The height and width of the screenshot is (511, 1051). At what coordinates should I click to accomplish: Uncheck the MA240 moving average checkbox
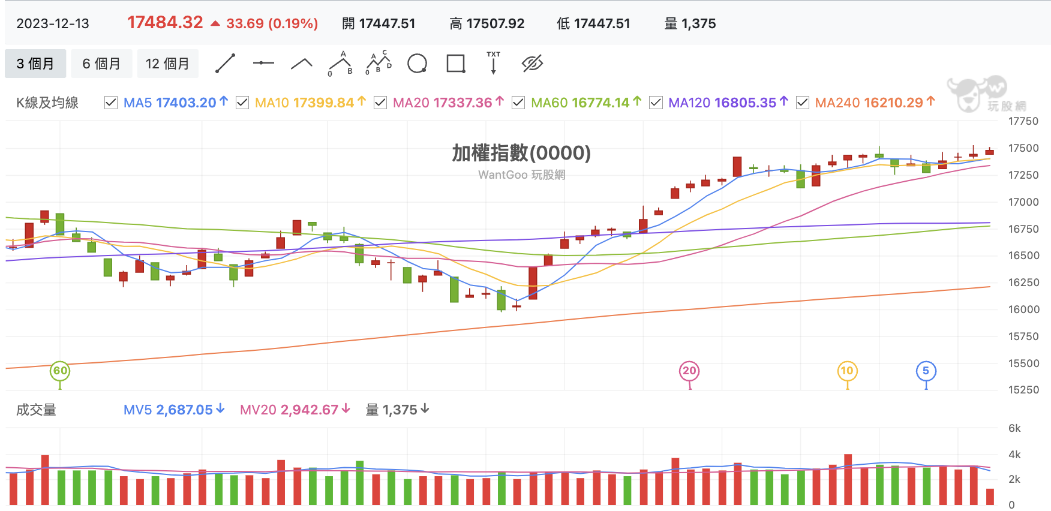803,103
